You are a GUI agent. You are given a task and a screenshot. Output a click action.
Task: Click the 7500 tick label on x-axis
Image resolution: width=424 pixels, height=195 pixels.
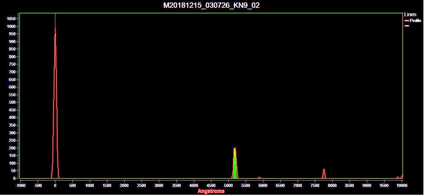click(x=315, y=185)
